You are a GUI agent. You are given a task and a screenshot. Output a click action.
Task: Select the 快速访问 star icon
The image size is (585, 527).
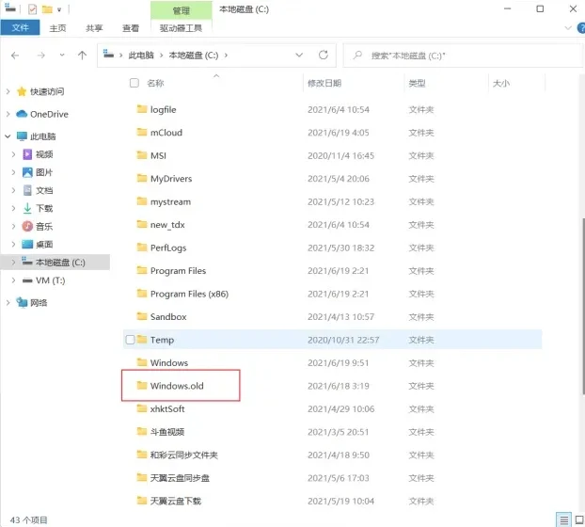[x=22, y=91]
